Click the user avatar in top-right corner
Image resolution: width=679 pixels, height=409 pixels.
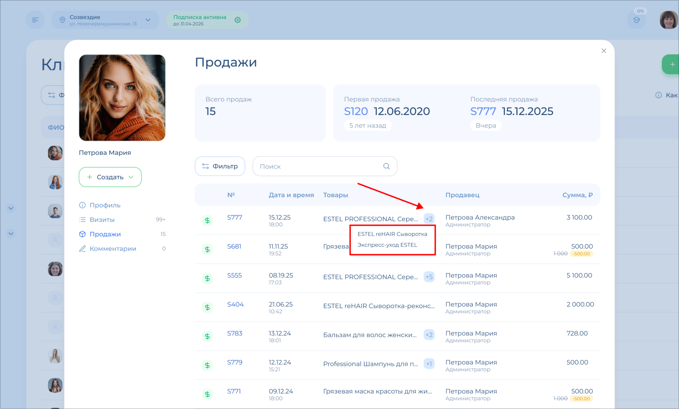[x=668, y=20]
